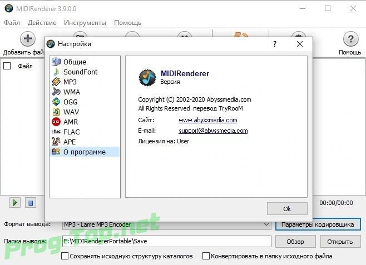Open Help via question mark toolbar icon
This screenshot has width=366, height=265.
350,39
